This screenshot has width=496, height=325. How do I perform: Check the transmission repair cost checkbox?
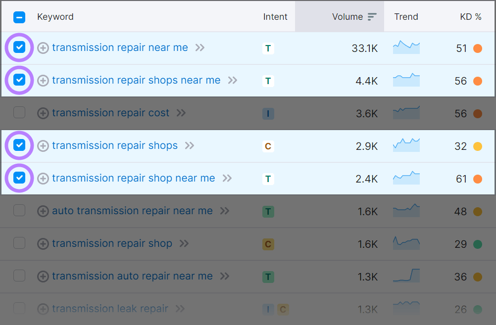[x=19, y=112]
